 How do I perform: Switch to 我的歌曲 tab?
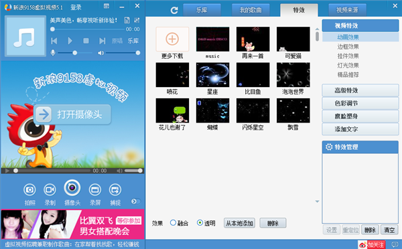click(251, 10)
